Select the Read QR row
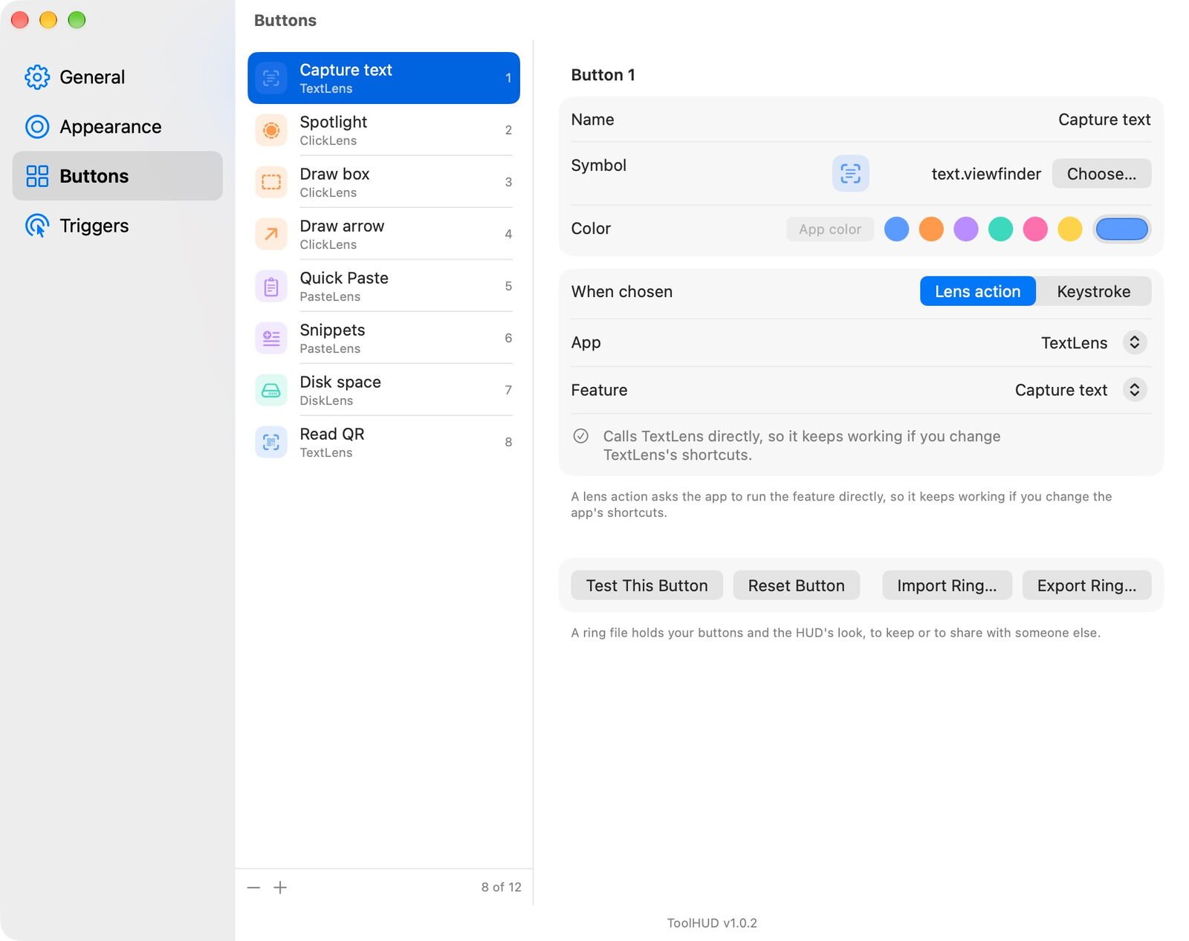This screenshot has height=941, width=1189. coord(383,442)
